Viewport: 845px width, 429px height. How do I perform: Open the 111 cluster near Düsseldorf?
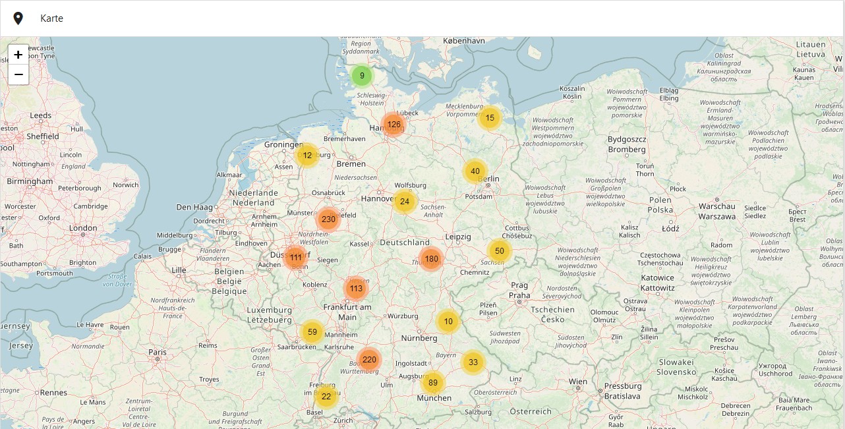coord(296,258)
